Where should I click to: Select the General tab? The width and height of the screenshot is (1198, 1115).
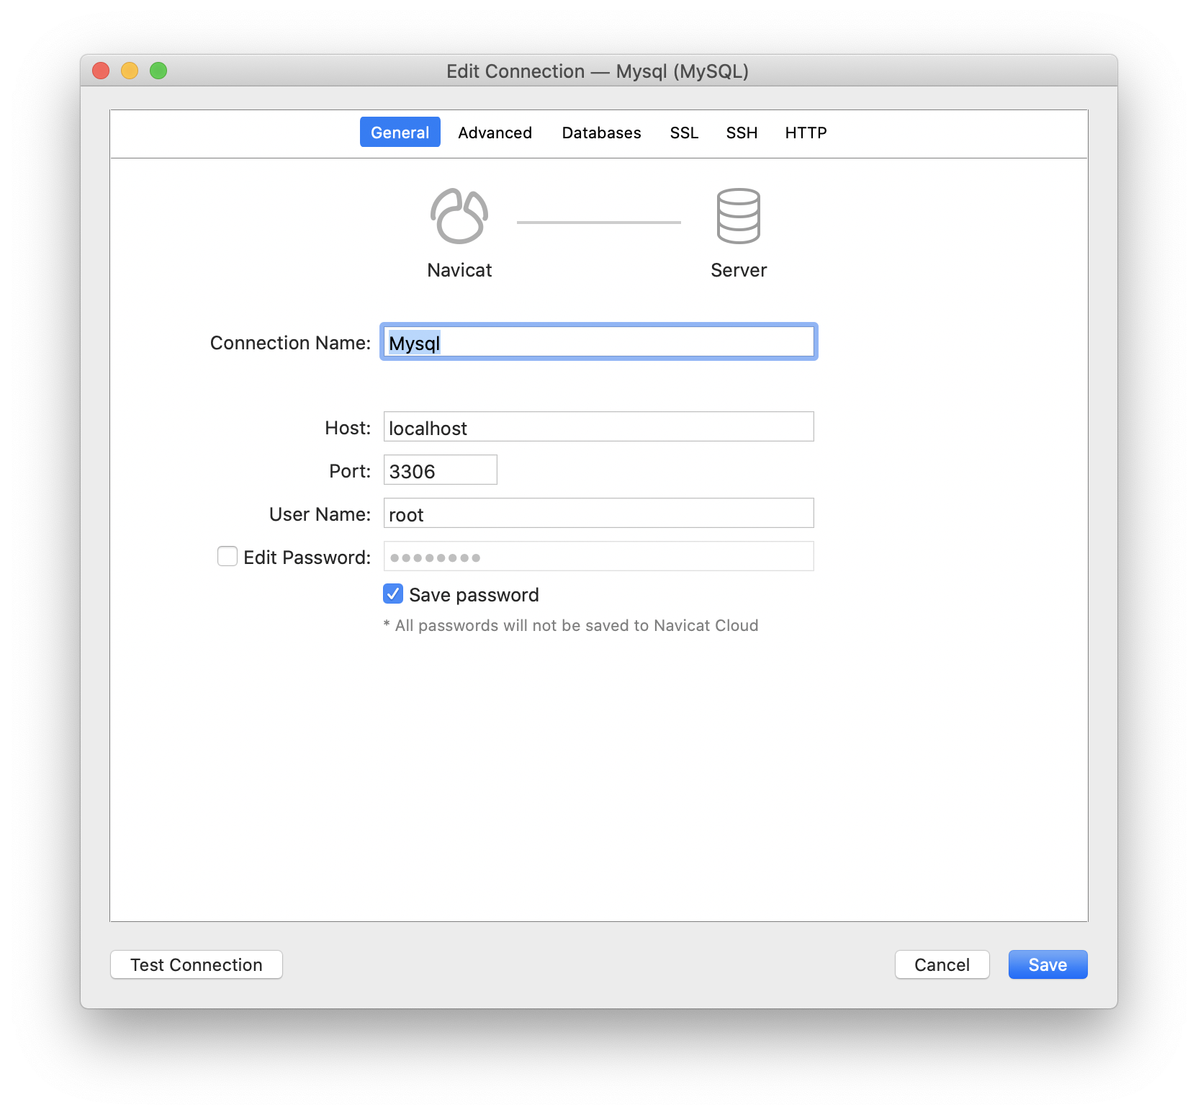pyautogui.click(x=400, y=133)
